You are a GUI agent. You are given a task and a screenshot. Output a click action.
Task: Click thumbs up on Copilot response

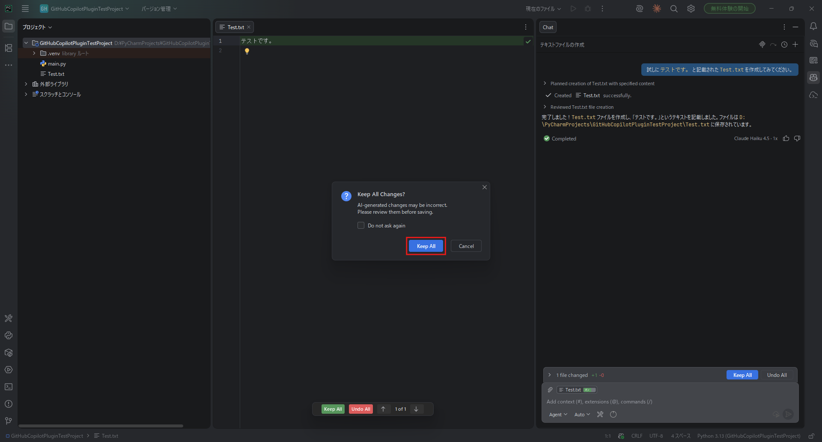tap(786, 138)
